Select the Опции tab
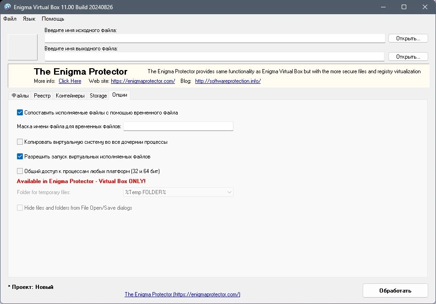436x304 pixels. click(x=120, y=95)
